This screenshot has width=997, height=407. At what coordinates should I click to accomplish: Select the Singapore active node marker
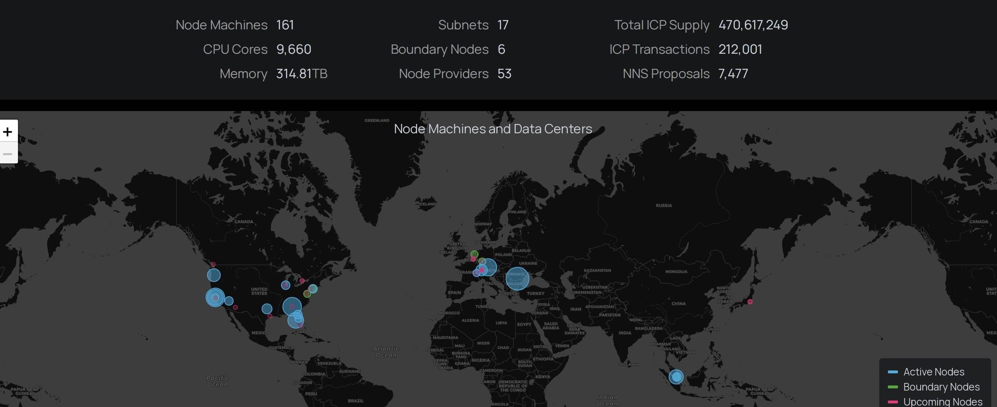point(676,377)
